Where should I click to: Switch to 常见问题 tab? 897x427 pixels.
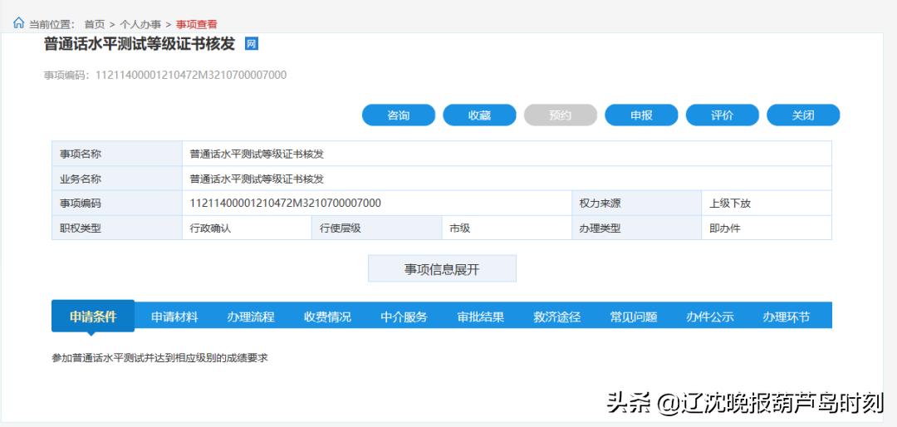pos(633,317)
